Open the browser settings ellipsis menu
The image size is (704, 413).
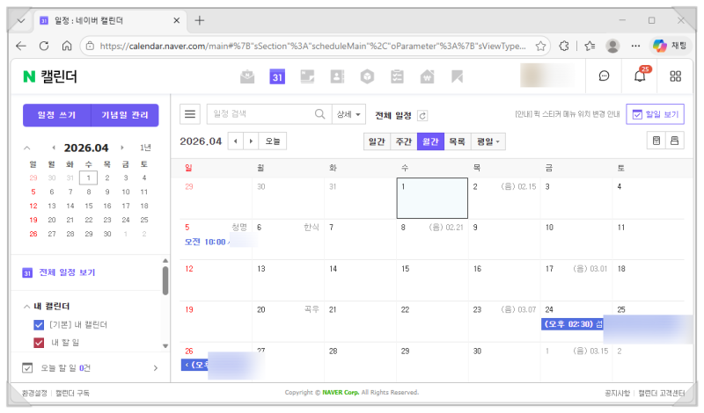[x=635, y=46]
